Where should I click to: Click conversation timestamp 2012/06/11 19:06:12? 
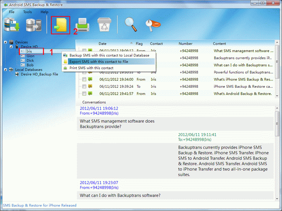click(99, 109)
